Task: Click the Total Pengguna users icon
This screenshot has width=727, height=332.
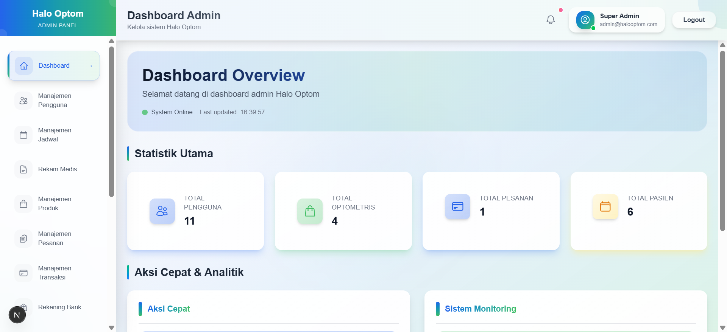Action: 162,211
